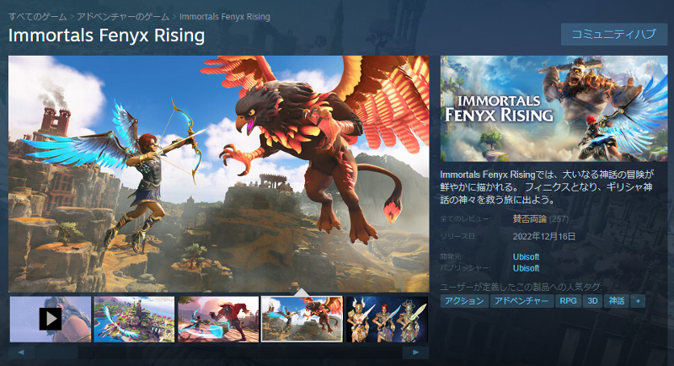Open the 賛否両論 review summary
This screenshot has height=366, width=674.
click(x=530, y=219)
